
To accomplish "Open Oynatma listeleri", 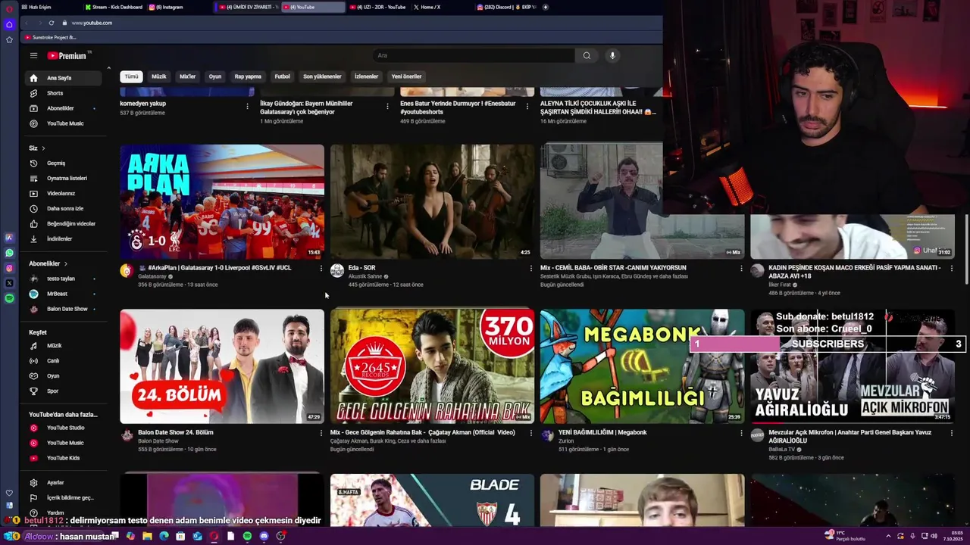I will [61, 178].
